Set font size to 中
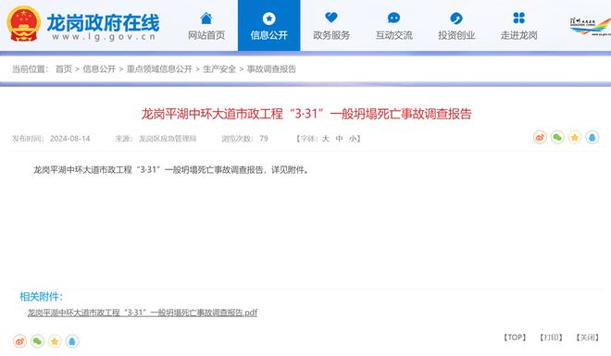Image resolution: width=611 pixels, height=356 pixels. pyautogui.click(x=340, y=139)
